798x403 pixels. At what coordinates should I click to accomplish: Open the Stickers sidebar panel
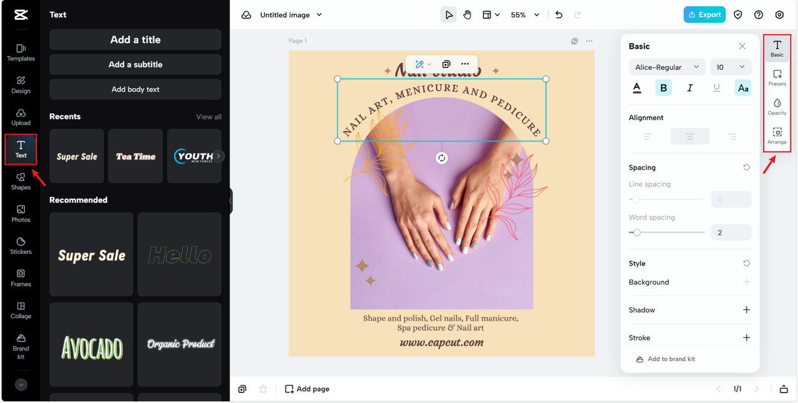pyautogui.click(x=21, y=246)
